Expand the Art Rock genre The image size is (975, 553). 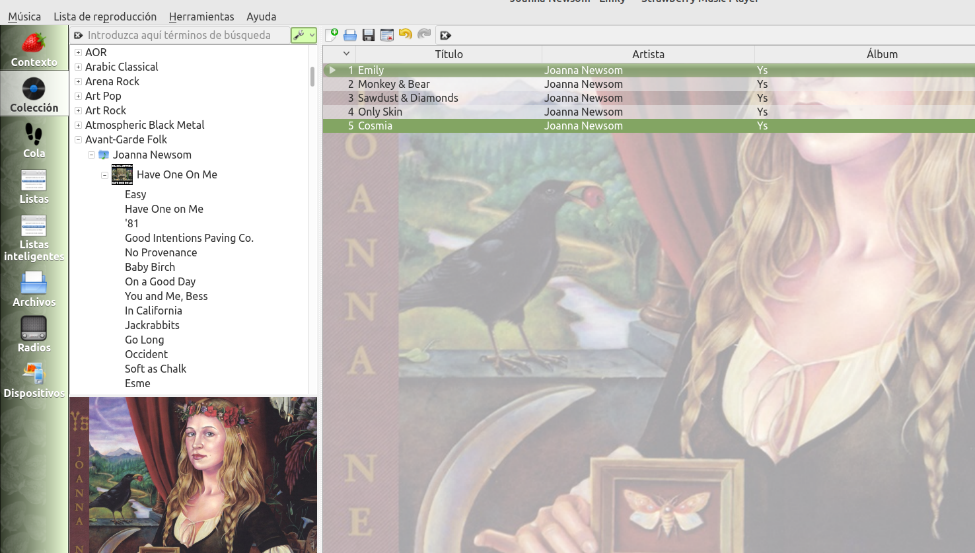78,110
